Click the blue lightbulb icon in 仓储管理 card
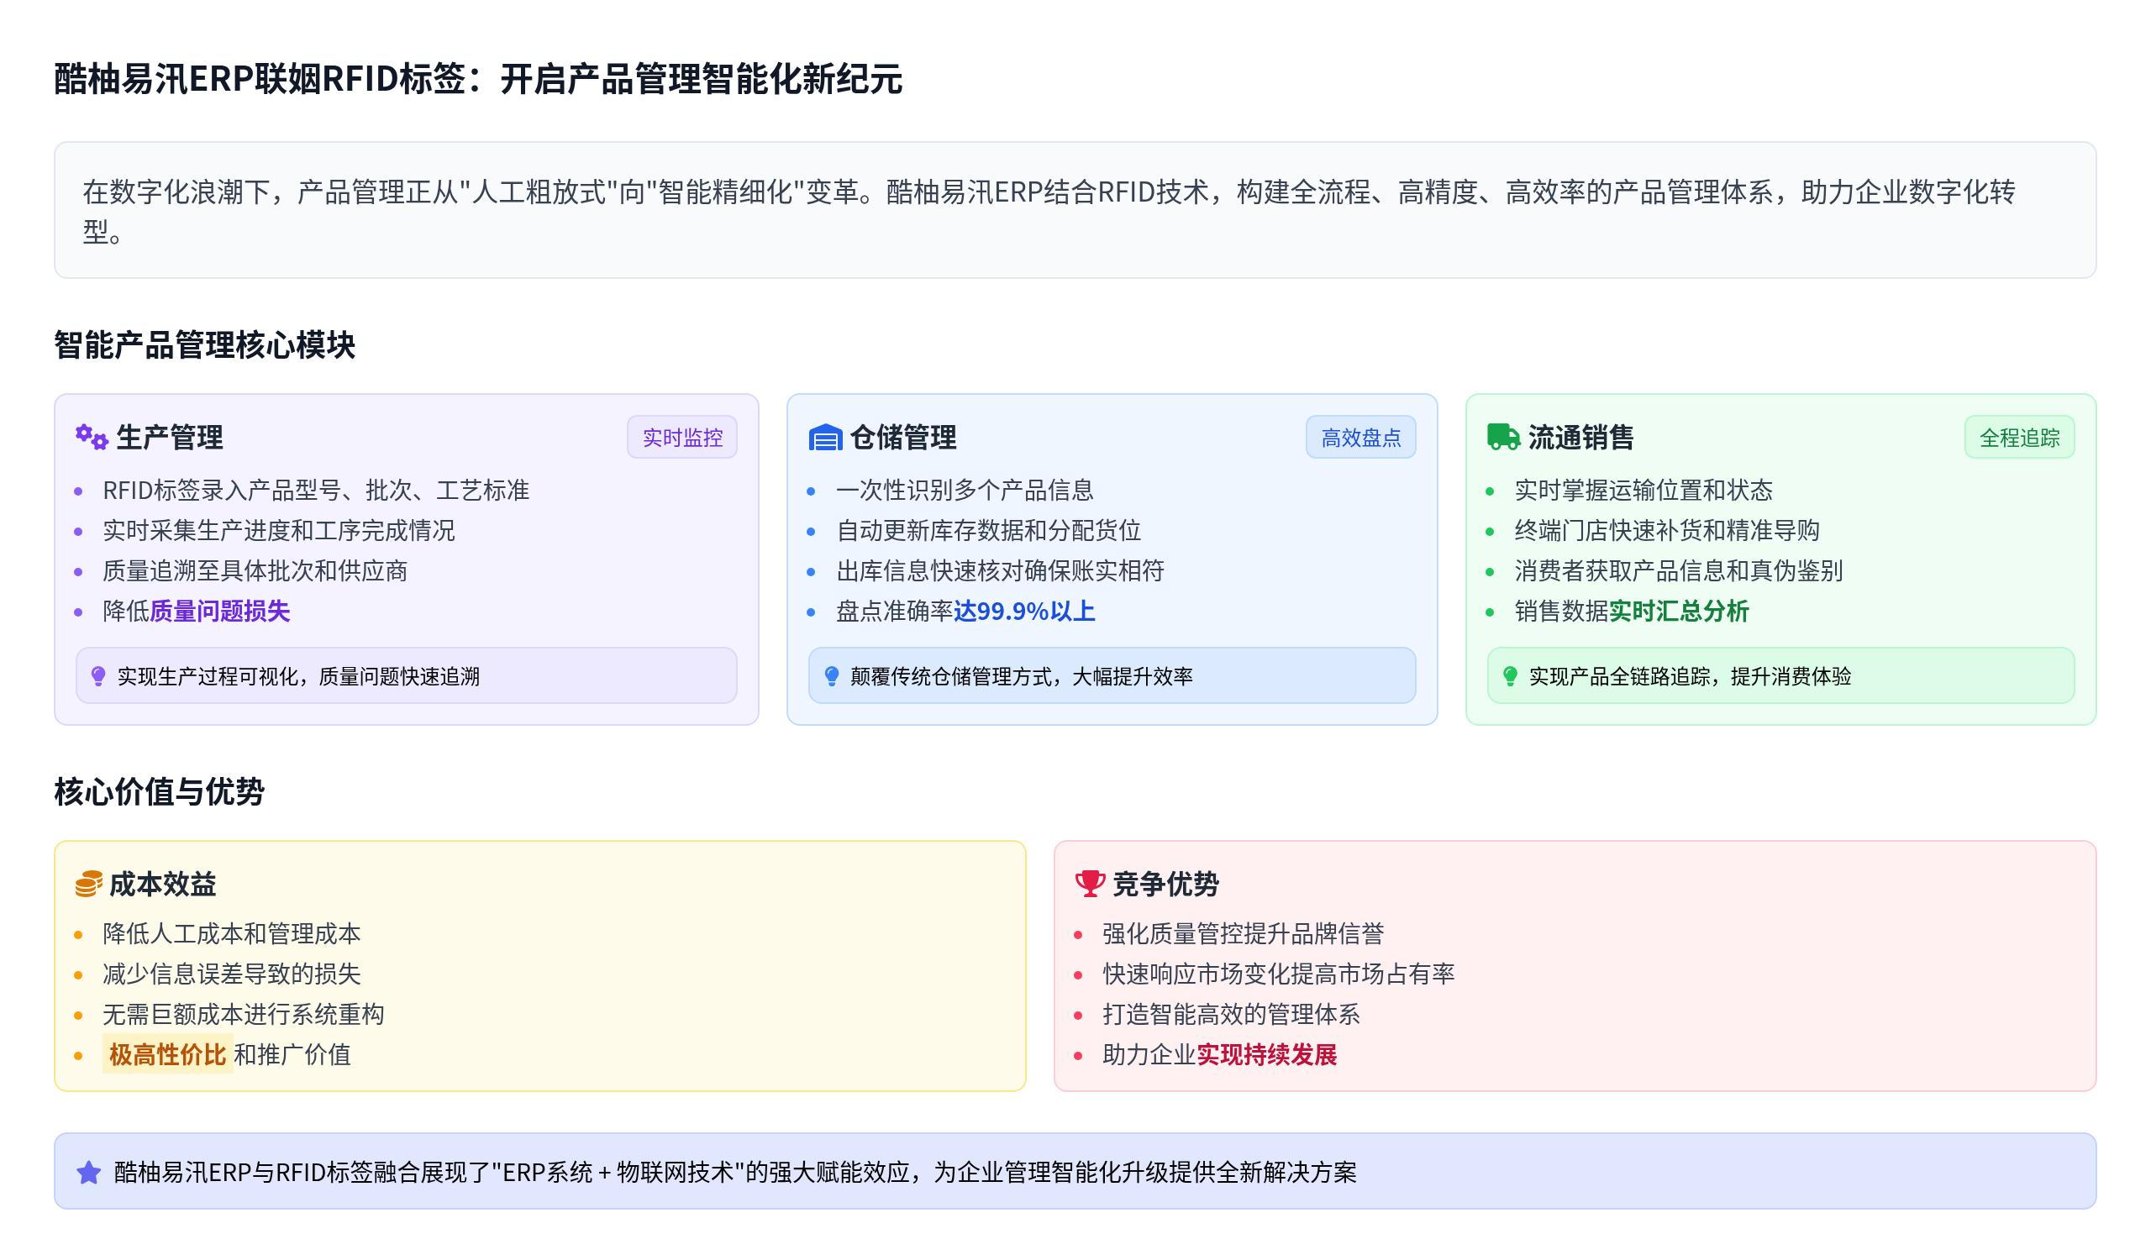2151x1234 pixels. click(x=832, y=676)
